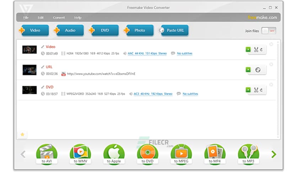Show next output formats arrow
297x172 pixels.
point(274,154)
